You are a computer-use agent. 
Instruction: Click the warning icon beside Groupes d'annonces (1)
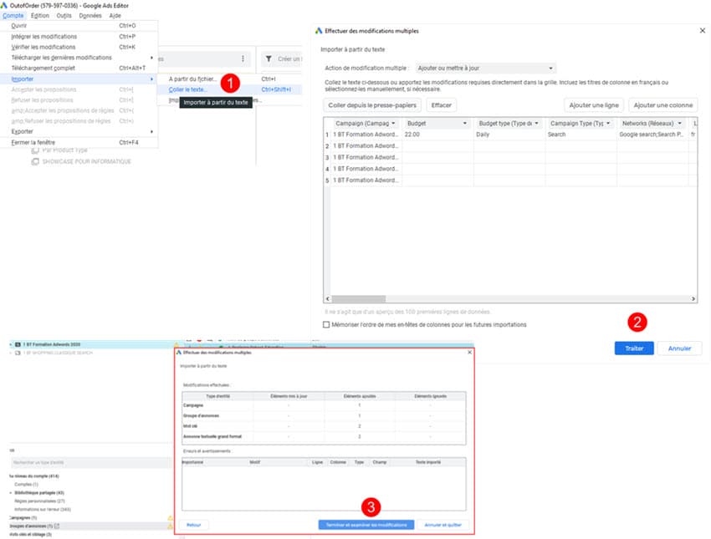(171, 526)
